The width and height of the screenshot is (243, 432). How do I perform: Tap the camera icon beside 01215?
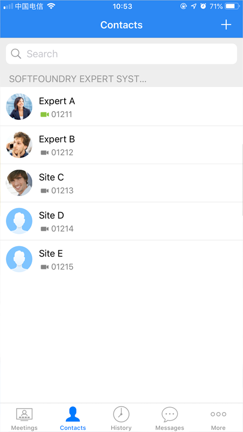point(45,267)
